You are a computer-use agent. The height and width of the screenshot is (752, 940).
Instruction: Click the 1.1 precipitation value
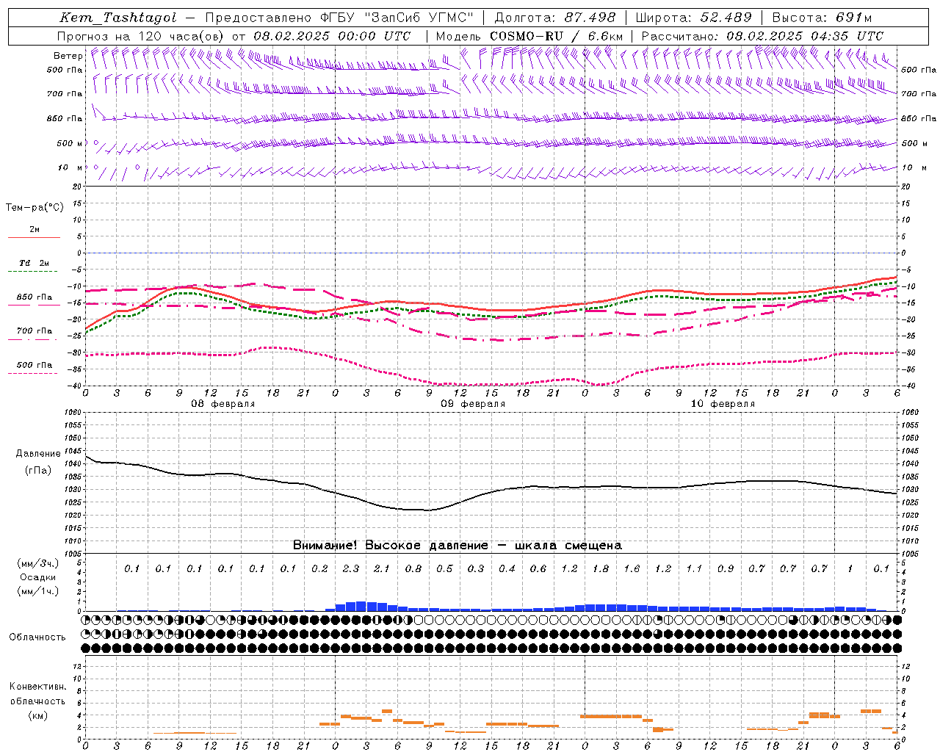point(694,569)
